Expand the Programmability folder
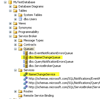Viewport: 100px width, 99px height. click(x=10, y=32)
